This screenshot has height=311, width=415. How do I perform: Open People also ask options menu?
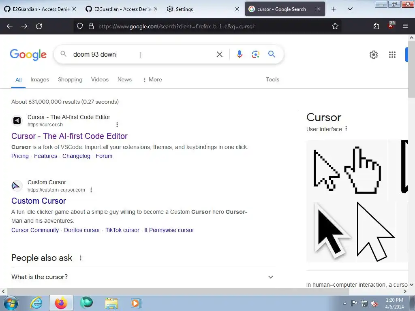tap(81, 258)
